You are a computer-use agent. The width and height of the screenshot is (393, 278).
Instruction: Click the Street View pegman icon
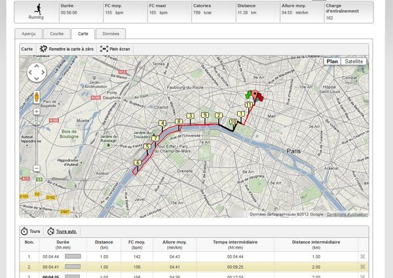tap(37, 97)
